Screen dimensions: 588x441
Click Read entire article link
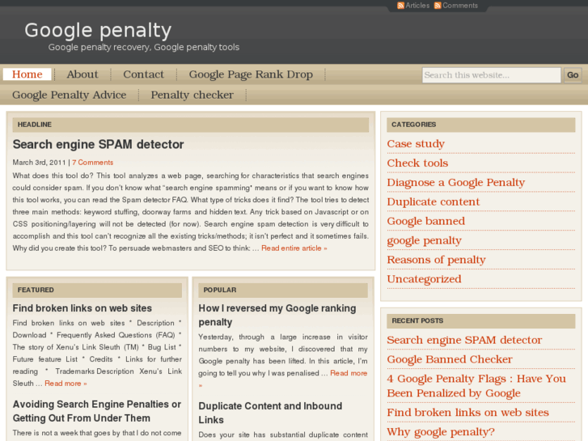tap(294, 248)
